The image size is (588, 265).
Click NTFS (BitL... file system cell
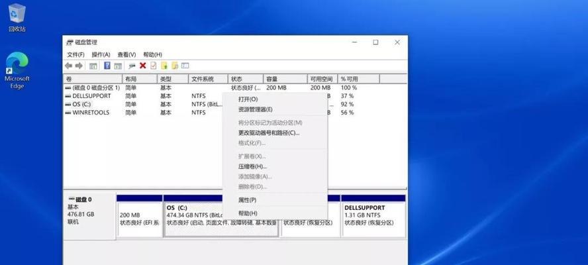click(207, 105)
